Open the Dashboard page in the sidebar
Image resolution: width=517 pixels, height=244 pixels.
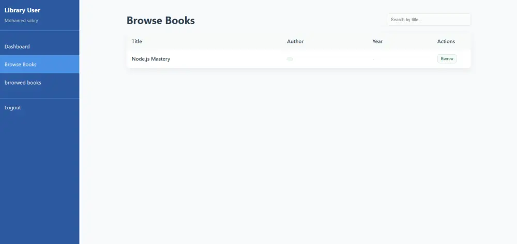click(40, 46)
